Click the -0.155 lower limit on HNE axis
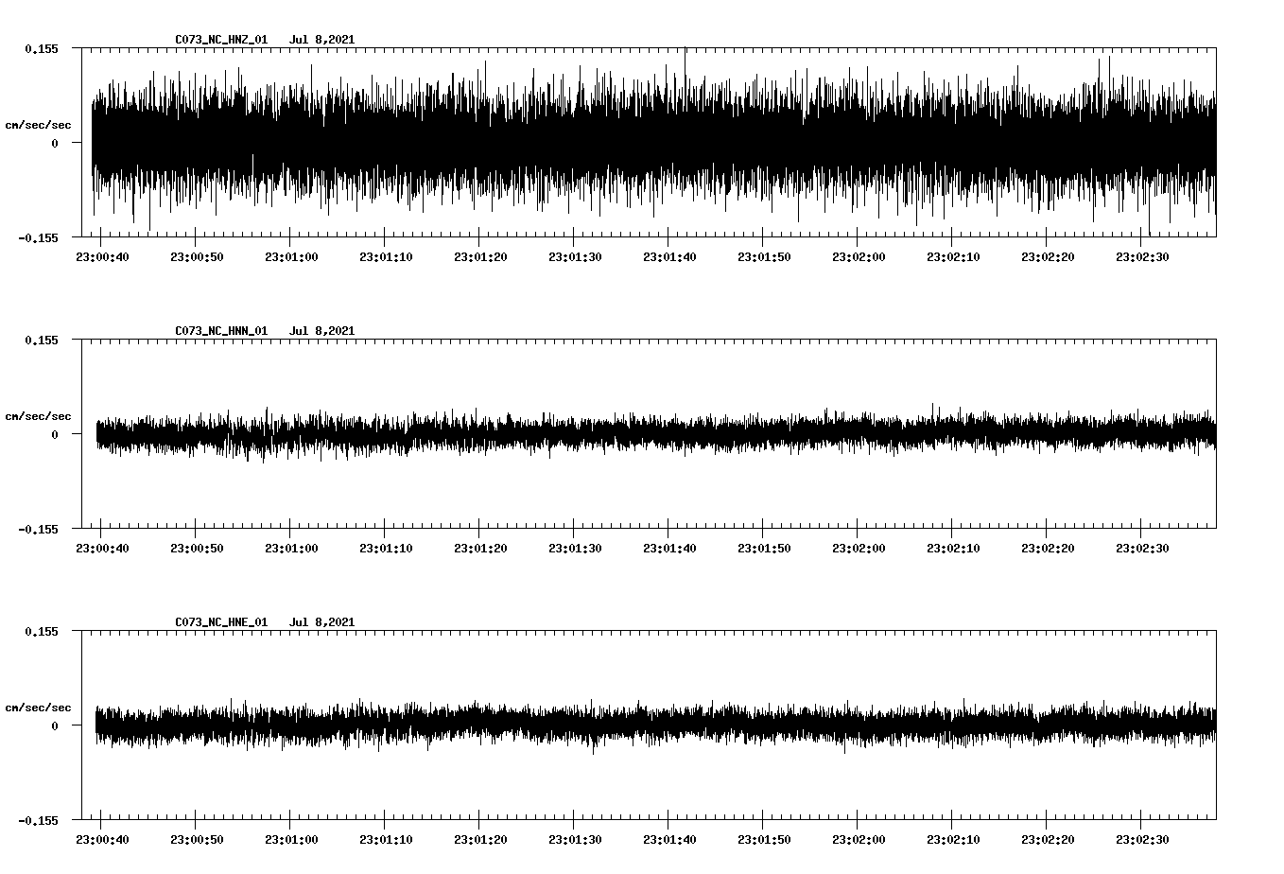1284x874 pixels. pyautogui.click(x=38, y=820)
